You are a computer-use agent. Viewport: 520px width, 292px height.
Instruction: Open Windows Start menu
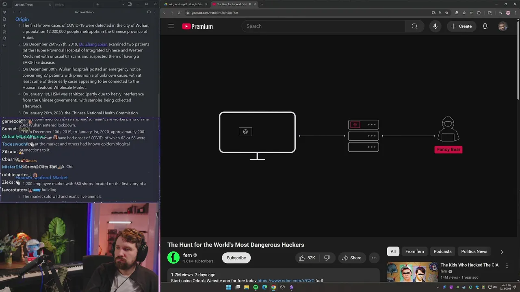point(228,287)
